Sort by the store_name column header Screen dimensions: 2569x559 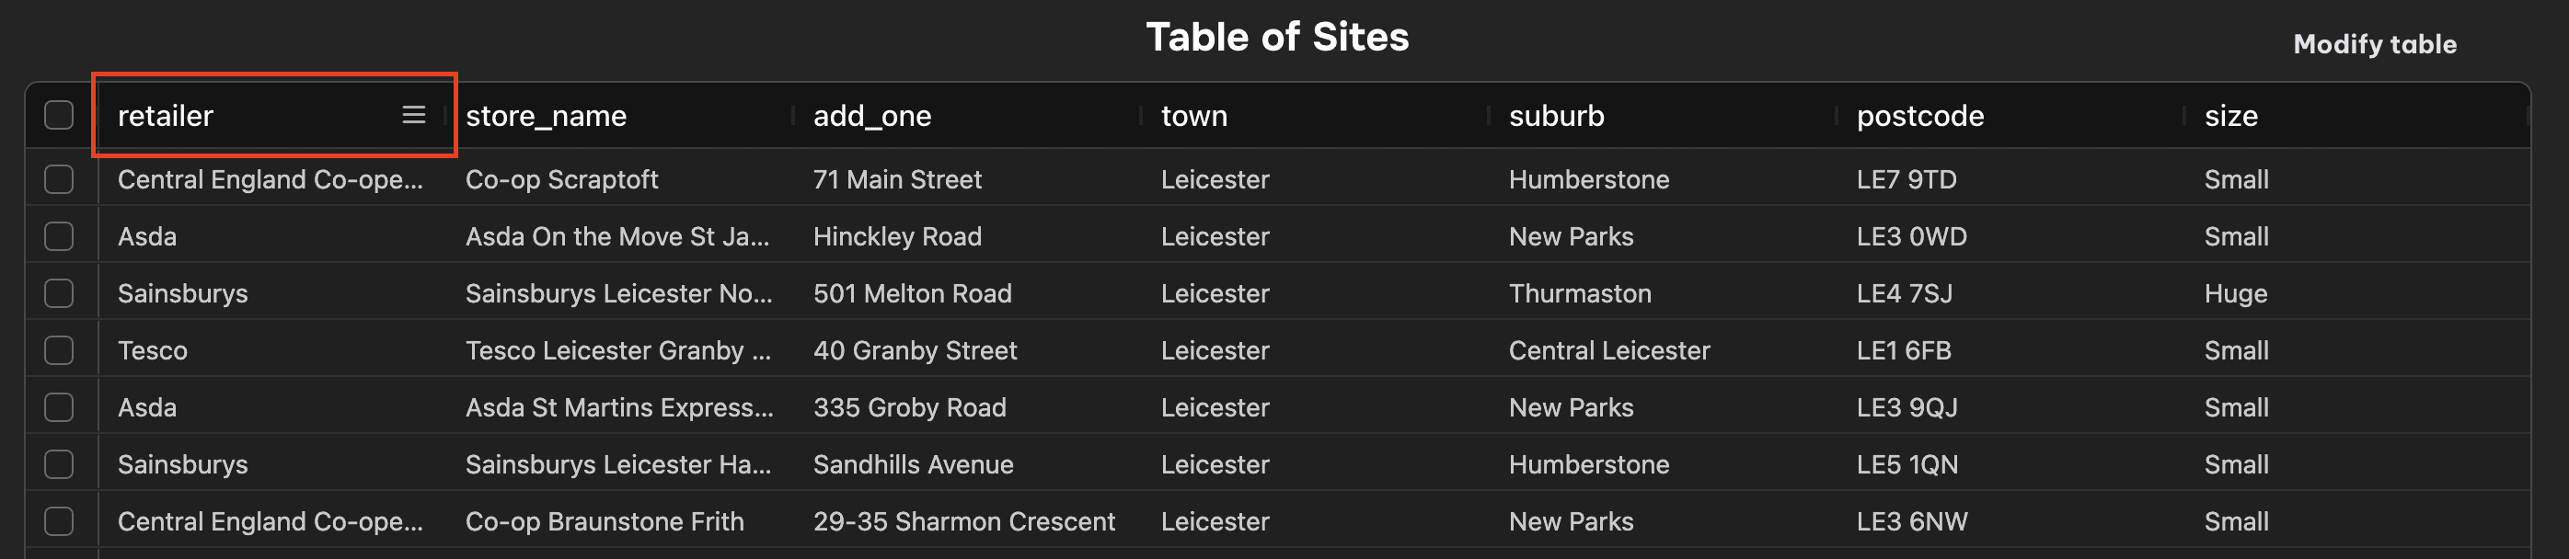pyautogui.click(x=546, y=116)
